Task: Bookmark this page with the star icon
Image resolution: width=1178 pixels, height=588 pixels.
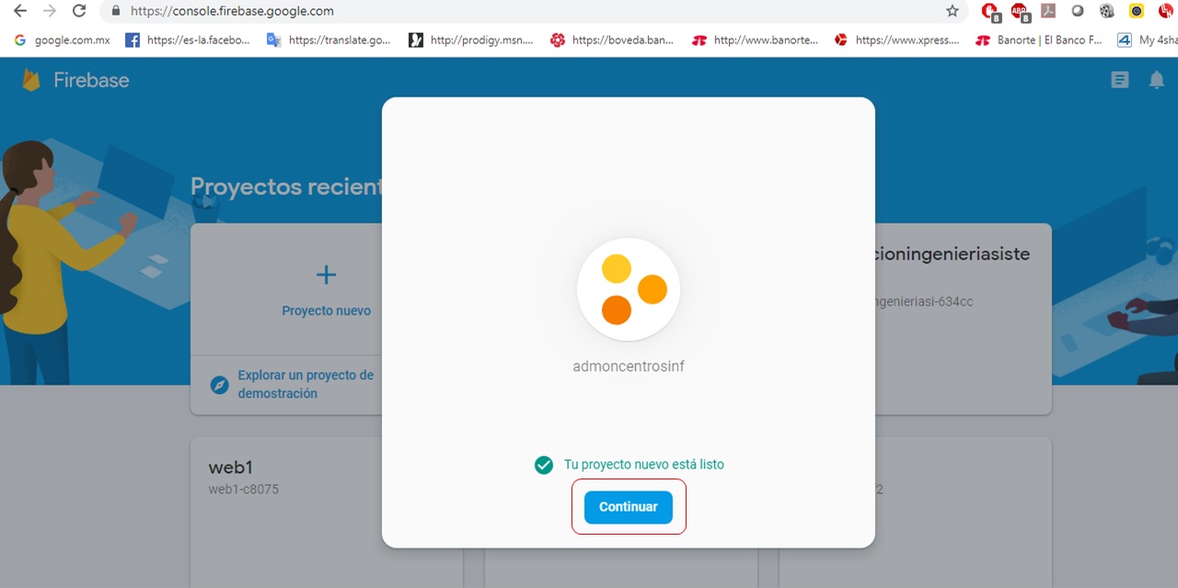Action: [x=953, y=11]
